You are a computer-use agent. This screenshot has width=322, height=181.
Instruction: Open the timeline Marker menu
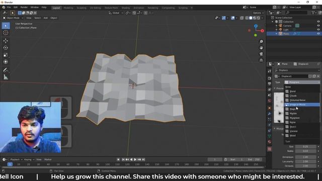click(x=48, y=159)
